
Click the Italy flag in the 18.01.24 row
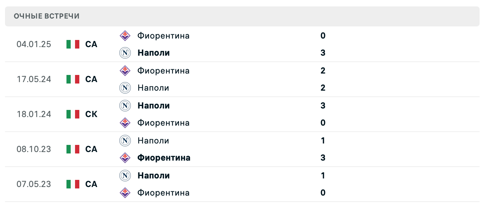click(73, 114)
